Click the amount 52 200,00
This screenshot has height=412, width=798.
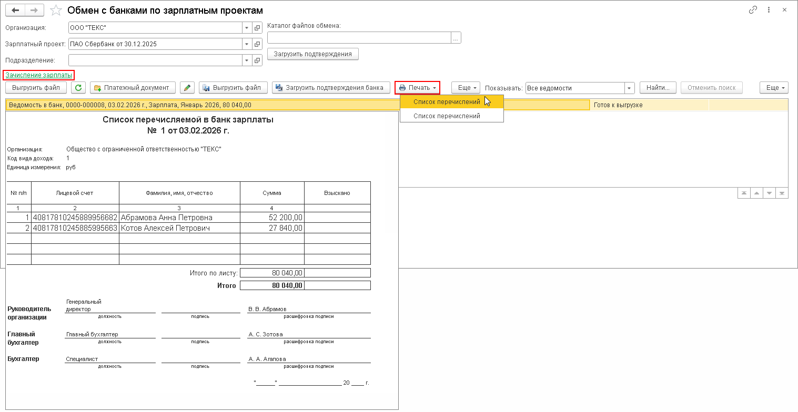[x=285, y=218]
